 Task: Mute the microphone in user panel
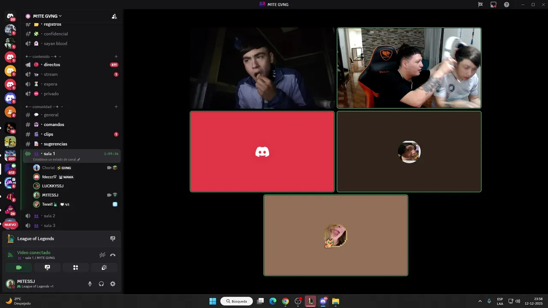coord(90,284)
